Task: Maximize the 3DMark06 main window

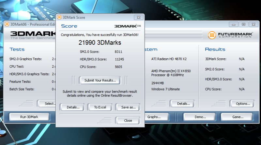Action: pyautogui.click(x=243, y=24)
